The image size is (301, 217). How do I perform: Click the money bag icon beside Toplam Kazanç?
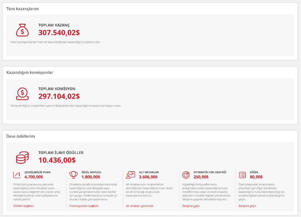[x=22, y=30]
